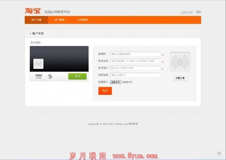Click the 无线公共帐号平台 title text
Viewport: 226px width, 160px height.
coord(57,12)
